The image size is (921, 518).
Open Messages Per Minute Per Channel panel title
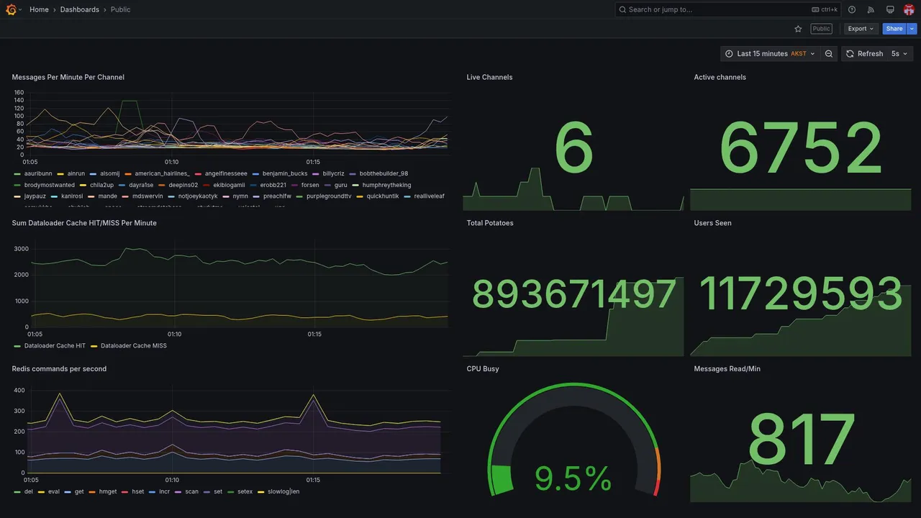pos(68,77)
